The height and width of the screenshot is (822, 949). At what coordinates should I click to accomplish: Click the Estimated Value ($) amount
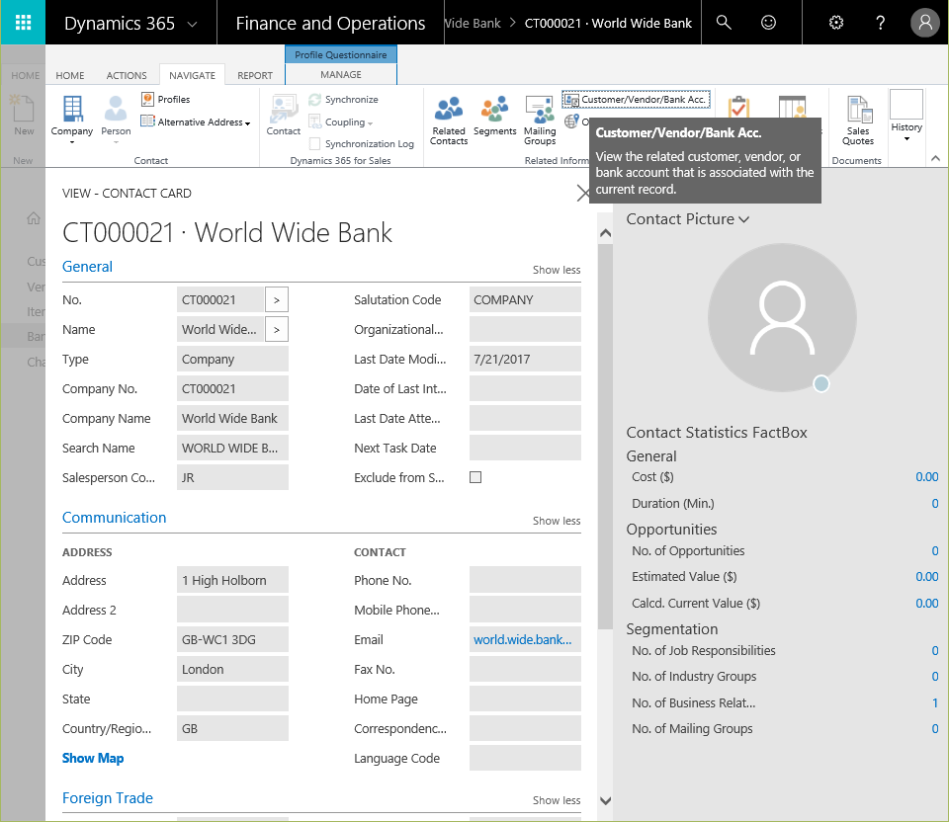coord(926,576)
